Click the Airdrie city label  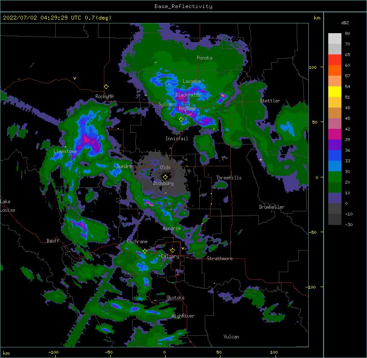pyautogui.click(x=172, y=228)
